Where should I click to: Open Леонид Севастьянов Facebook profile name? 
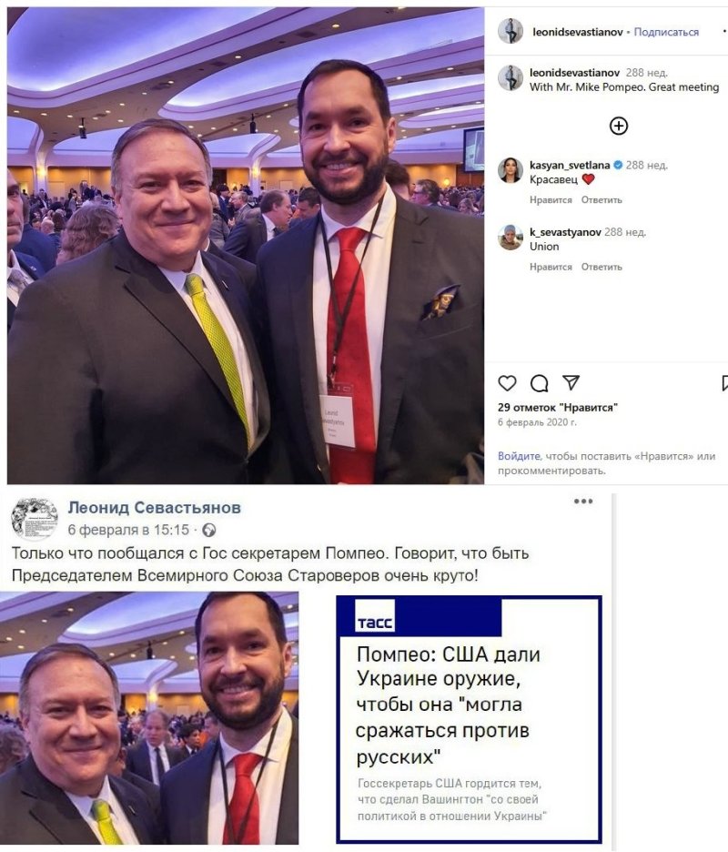(155, 508)
